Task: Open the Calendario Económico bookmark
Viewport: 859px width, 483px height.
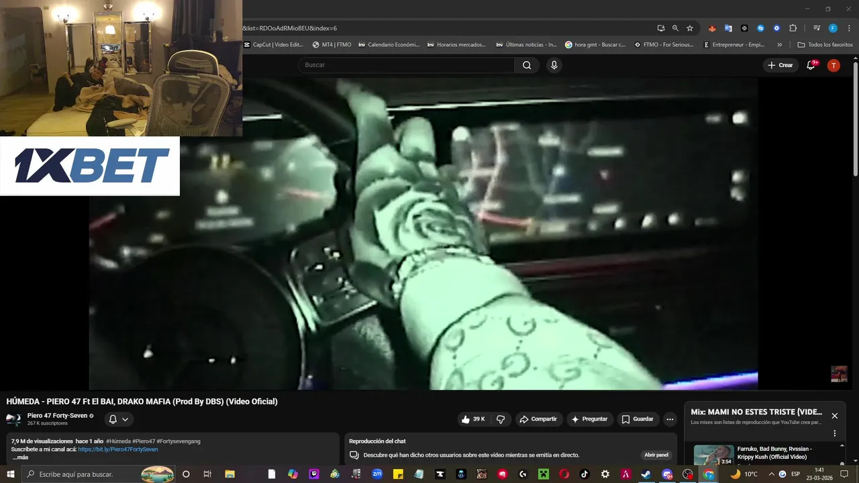Action: click(389, 45)
